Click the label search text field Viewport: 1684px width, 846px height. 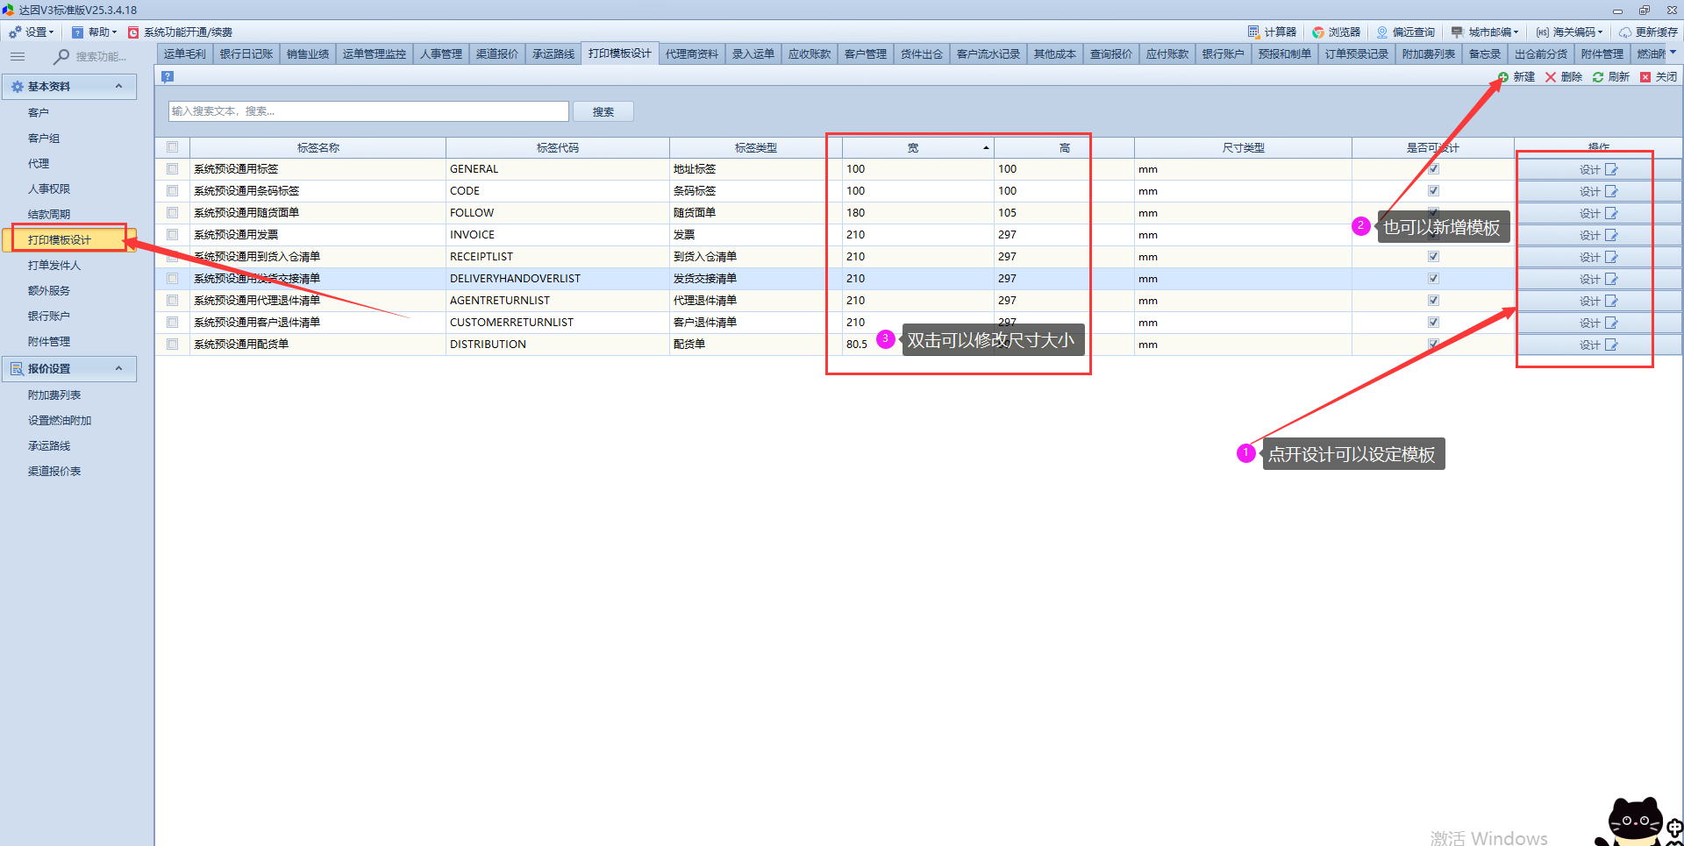click(368, 111)
